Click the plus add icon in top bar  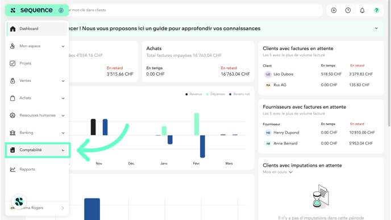(x=334, y=10)
